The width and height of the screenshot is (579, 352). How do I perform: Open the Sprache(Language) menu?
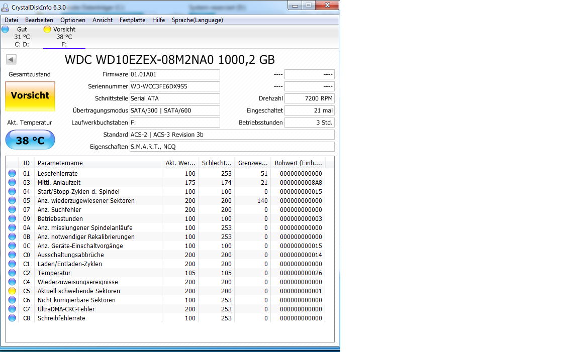(197, 20)
